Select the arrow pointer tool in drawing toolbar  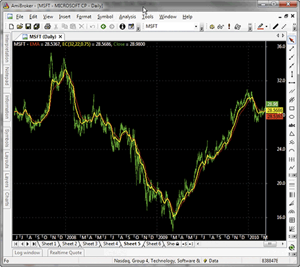292,40
